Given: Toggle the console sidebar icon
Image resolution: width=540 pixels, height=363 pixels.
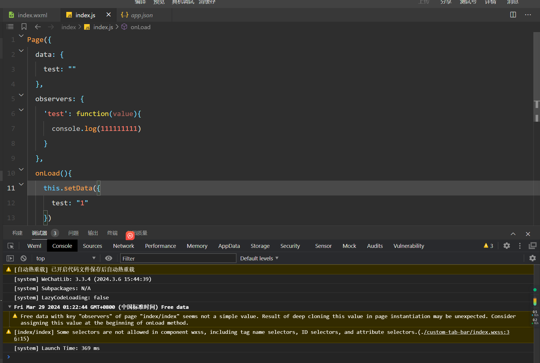Looking at the screenshot, I should [x=10, y=258].
